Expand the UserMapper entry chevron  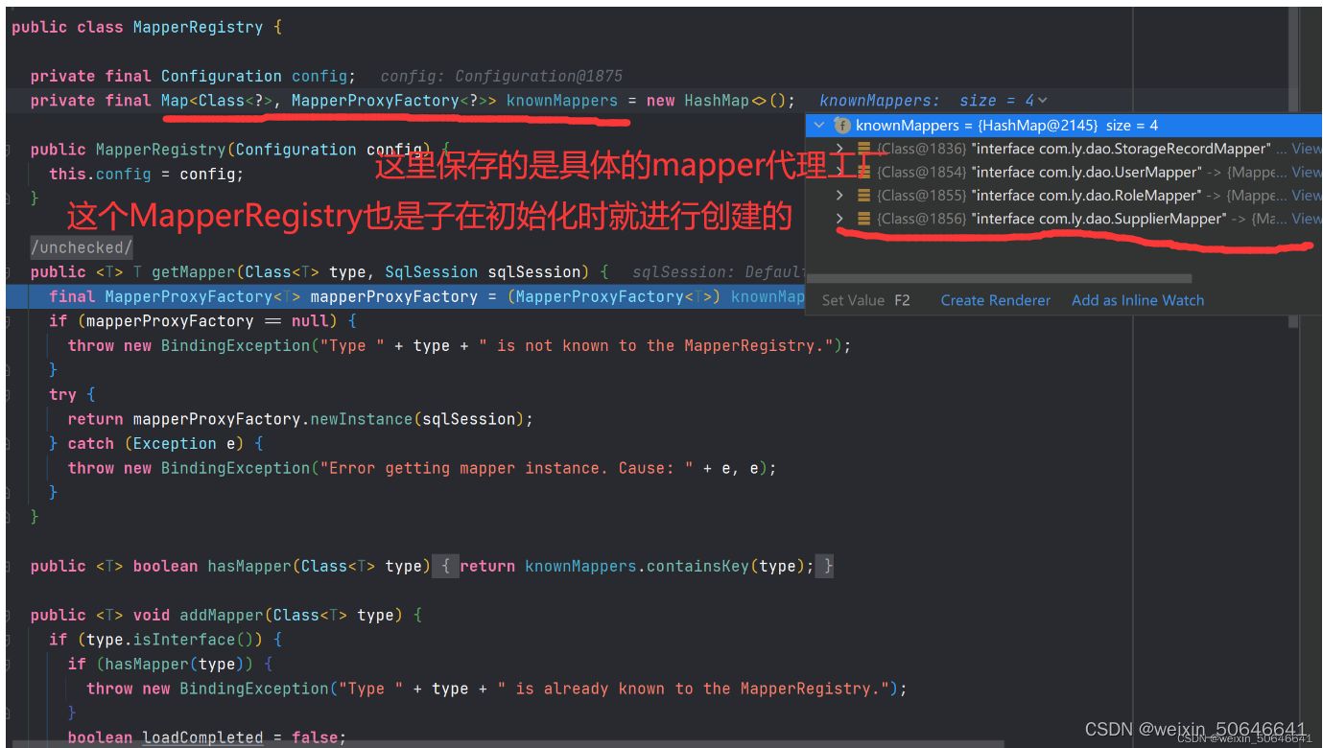[x=839, y=172]
